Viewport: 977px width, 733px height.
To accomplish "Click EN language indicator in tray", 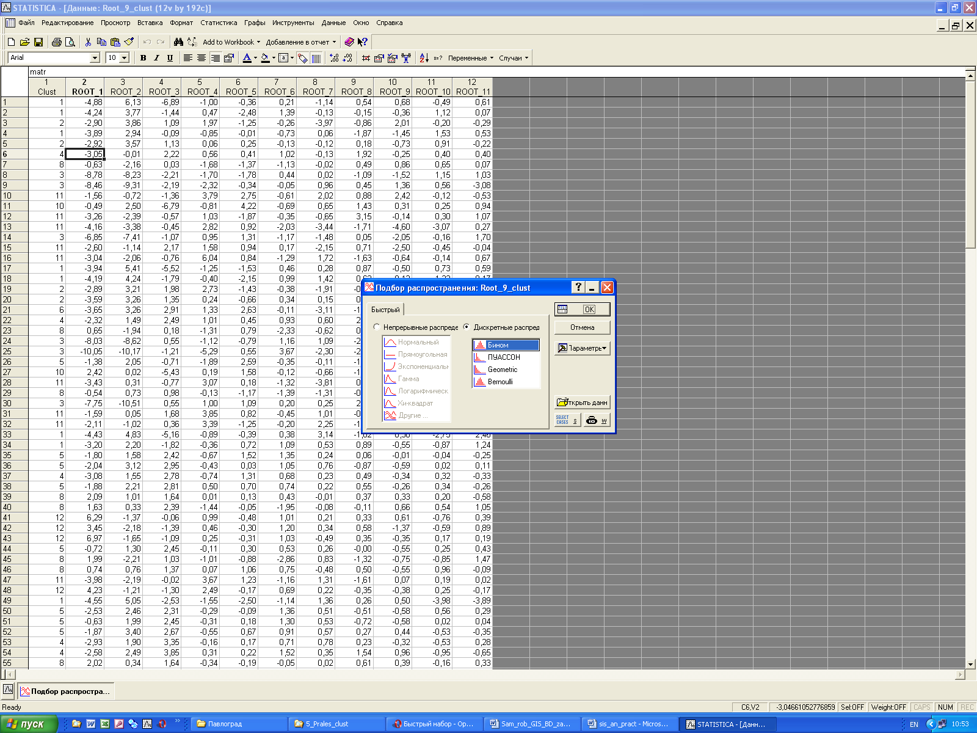I will [x=914, y=724].
